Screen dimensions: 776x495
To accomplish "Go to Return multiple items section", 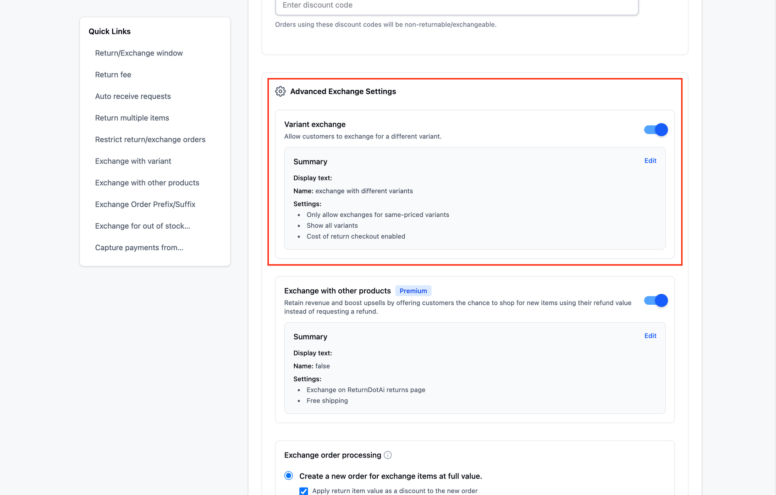I will click(x=132, y=118).
